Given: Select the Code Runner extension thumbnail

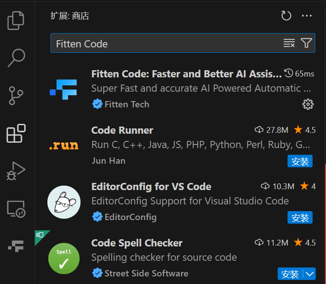Looking at the screenshot, I should 64,145.
